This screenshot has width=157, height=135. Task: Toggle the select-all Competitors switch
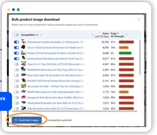tap(16, 35)
